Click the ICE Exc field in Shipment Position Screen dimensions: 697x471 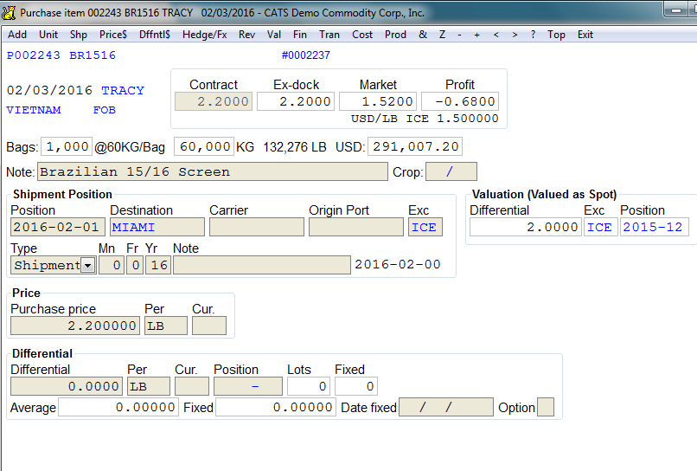[x=425, y=227]
